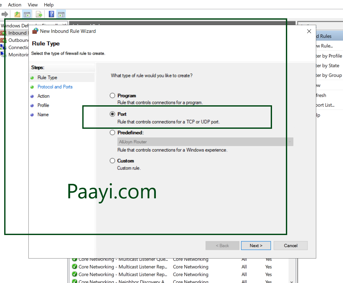Click Refresh in the Actions pane
343x283 pixels.
tap(321, 95)
